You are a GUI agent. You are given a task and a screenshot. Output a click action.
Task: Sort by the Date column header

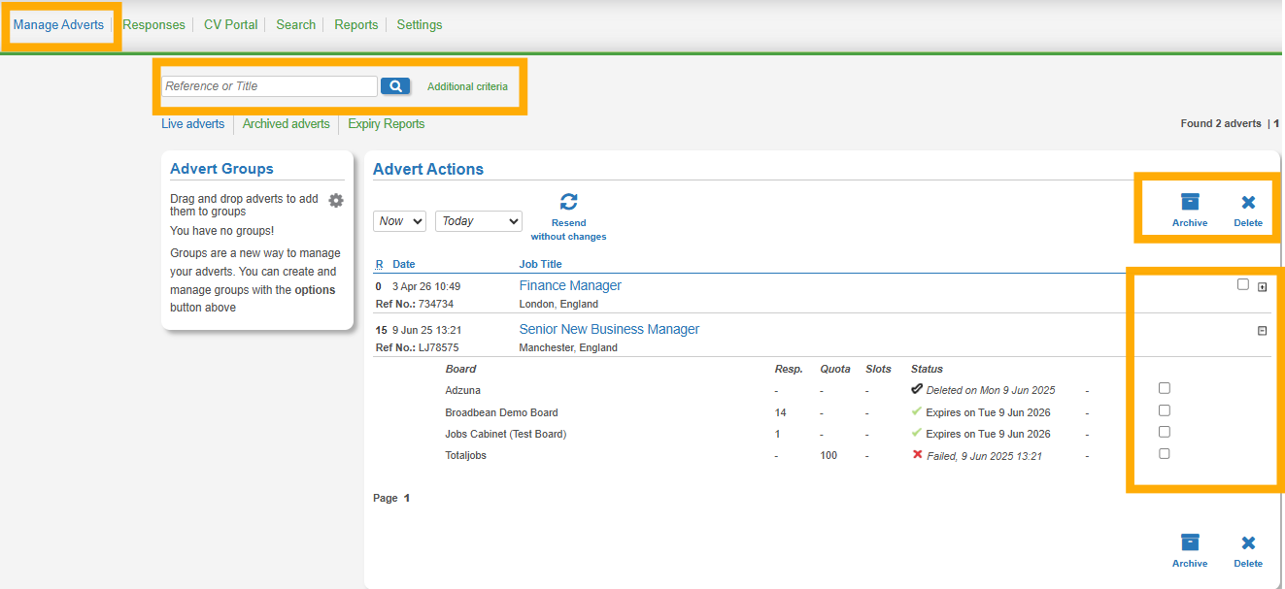[404, 264]
